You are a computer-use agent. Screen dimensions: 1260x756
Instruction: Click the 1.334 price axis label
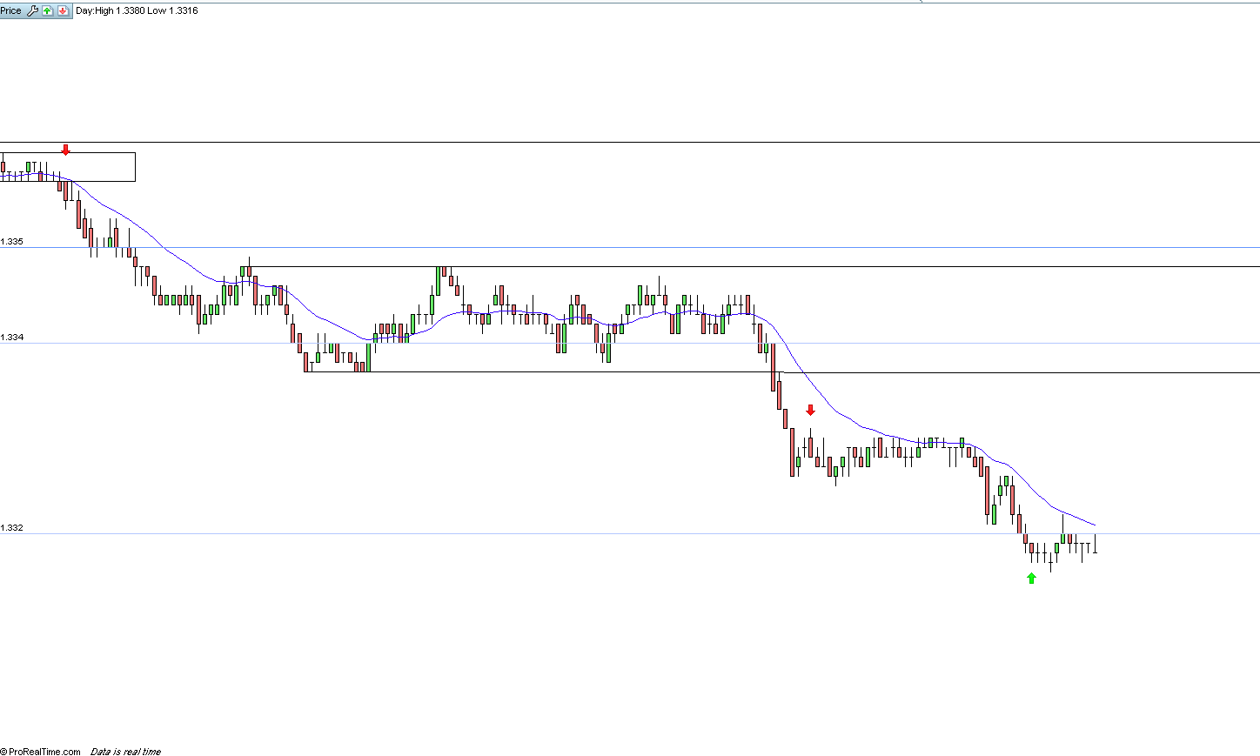[12, 338]
